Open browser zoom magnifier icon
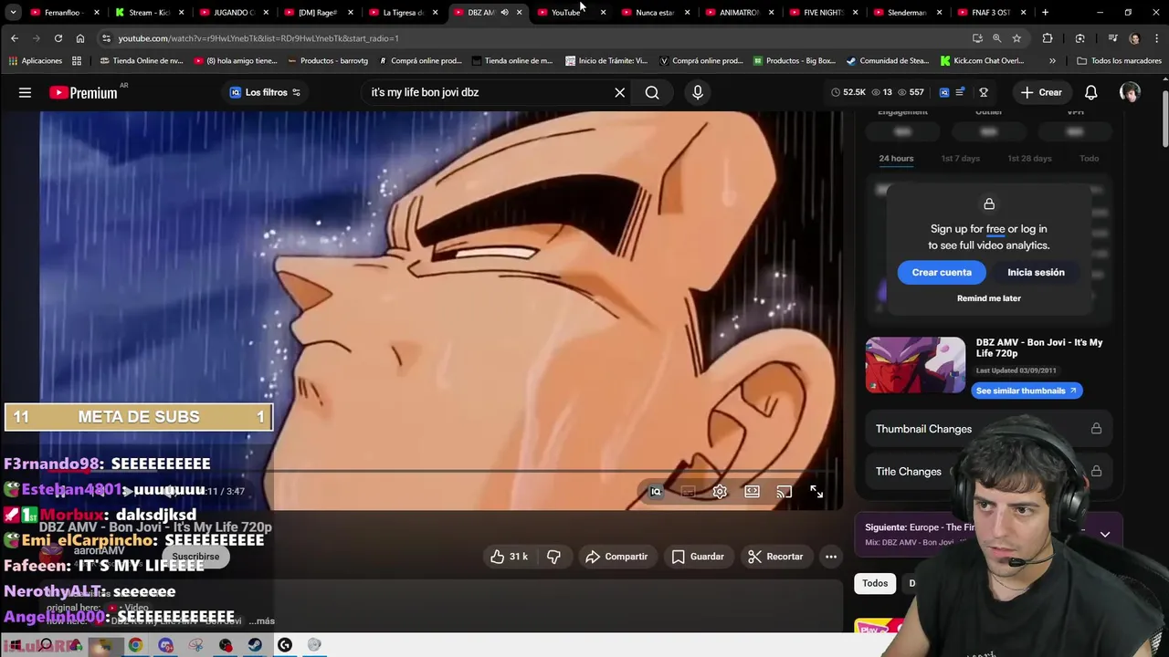This screenshot has height=657, width=1169. [996, 38]
